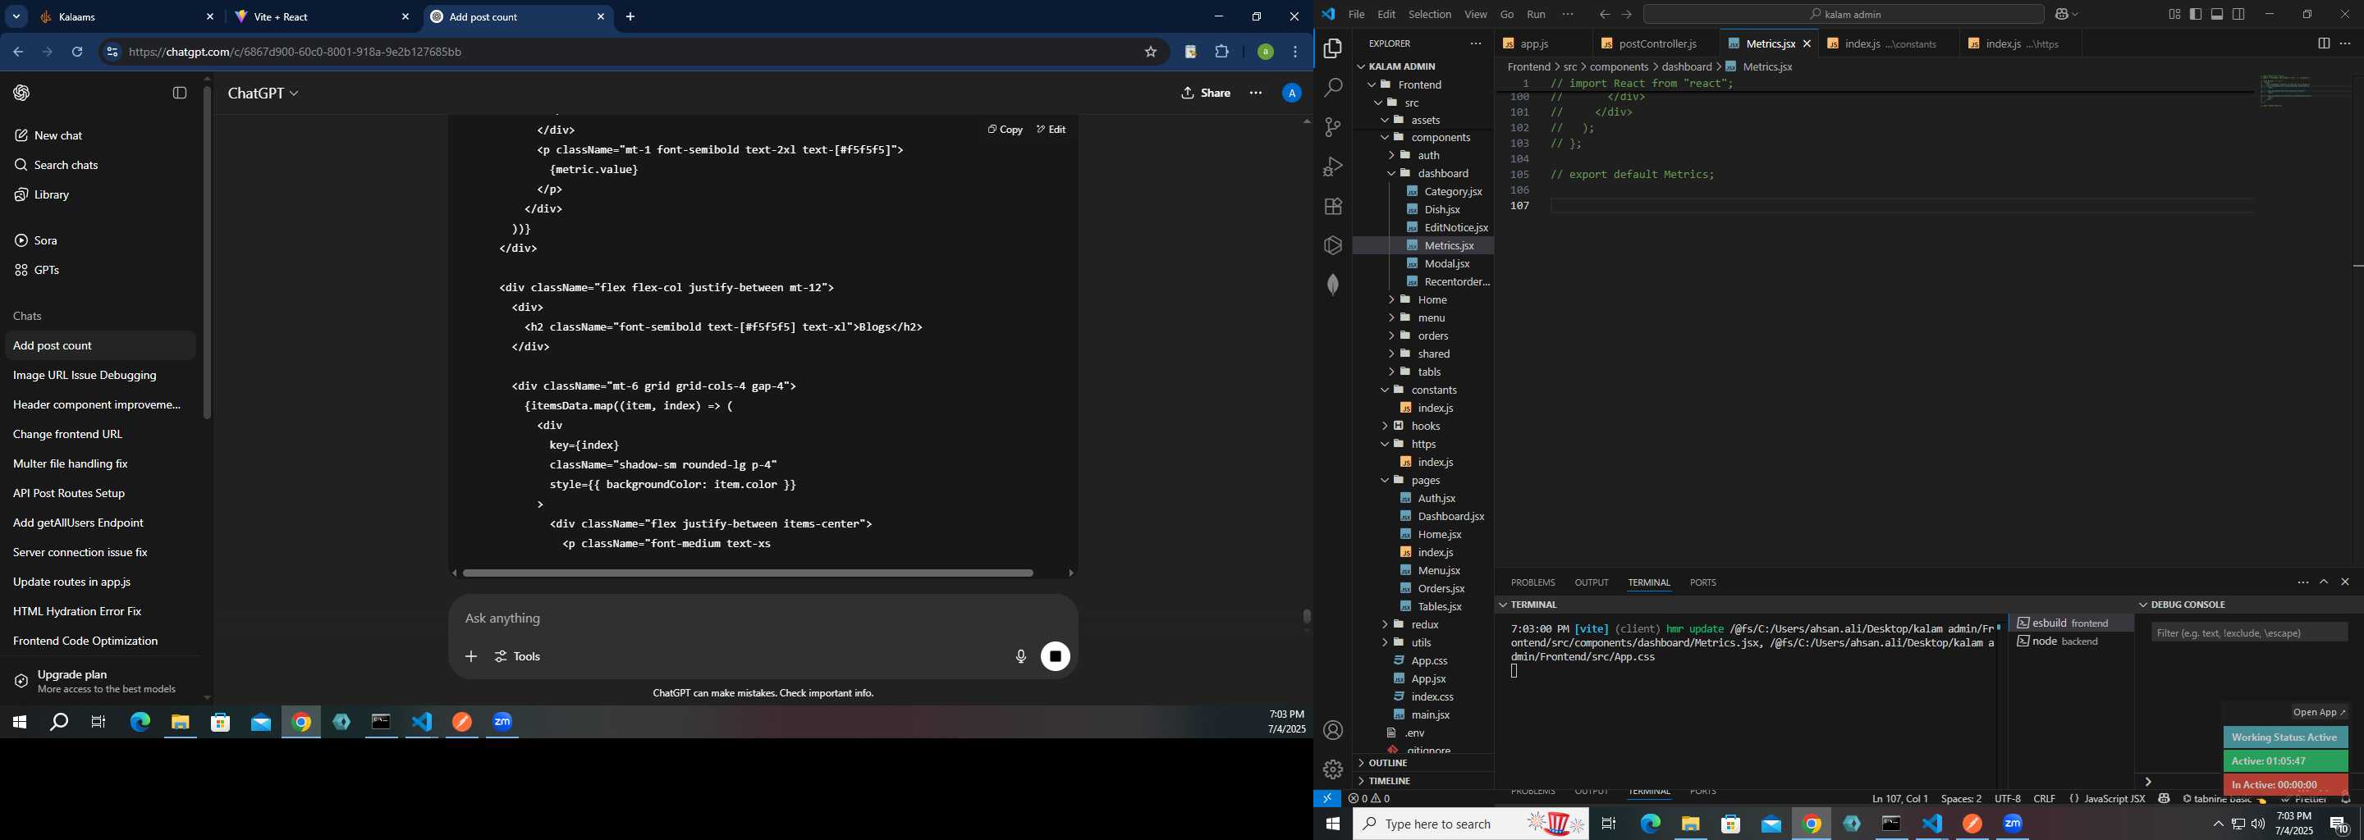Stop ChatGPT response generation
The image size is (2364, 840).
(x=1056, y=656)
